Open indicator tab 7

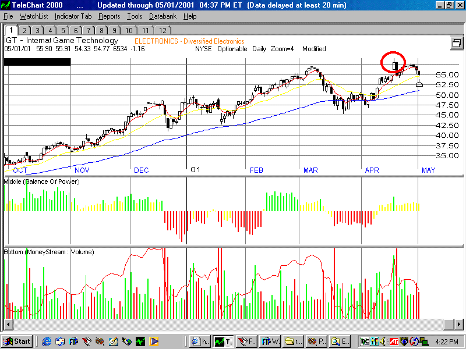point(89,30)
